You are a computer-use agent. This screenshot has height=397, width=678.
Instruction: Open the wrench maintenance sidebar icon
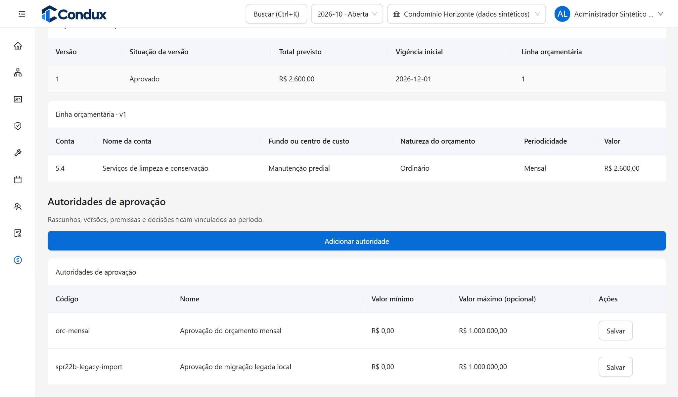pos(18,153)
